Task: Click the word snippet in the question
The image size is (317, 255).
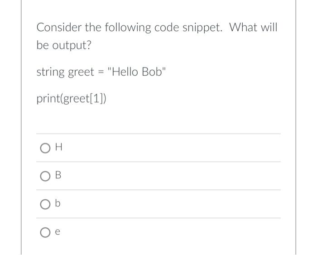Action: pos(202,28)
